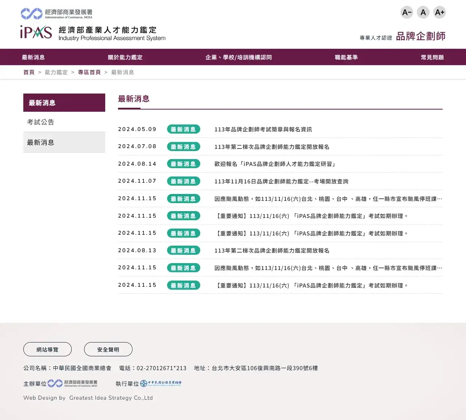The image size is (466, 420).
Task: Click the 2024.11.07 date text
Action: (x=137, y=181)
